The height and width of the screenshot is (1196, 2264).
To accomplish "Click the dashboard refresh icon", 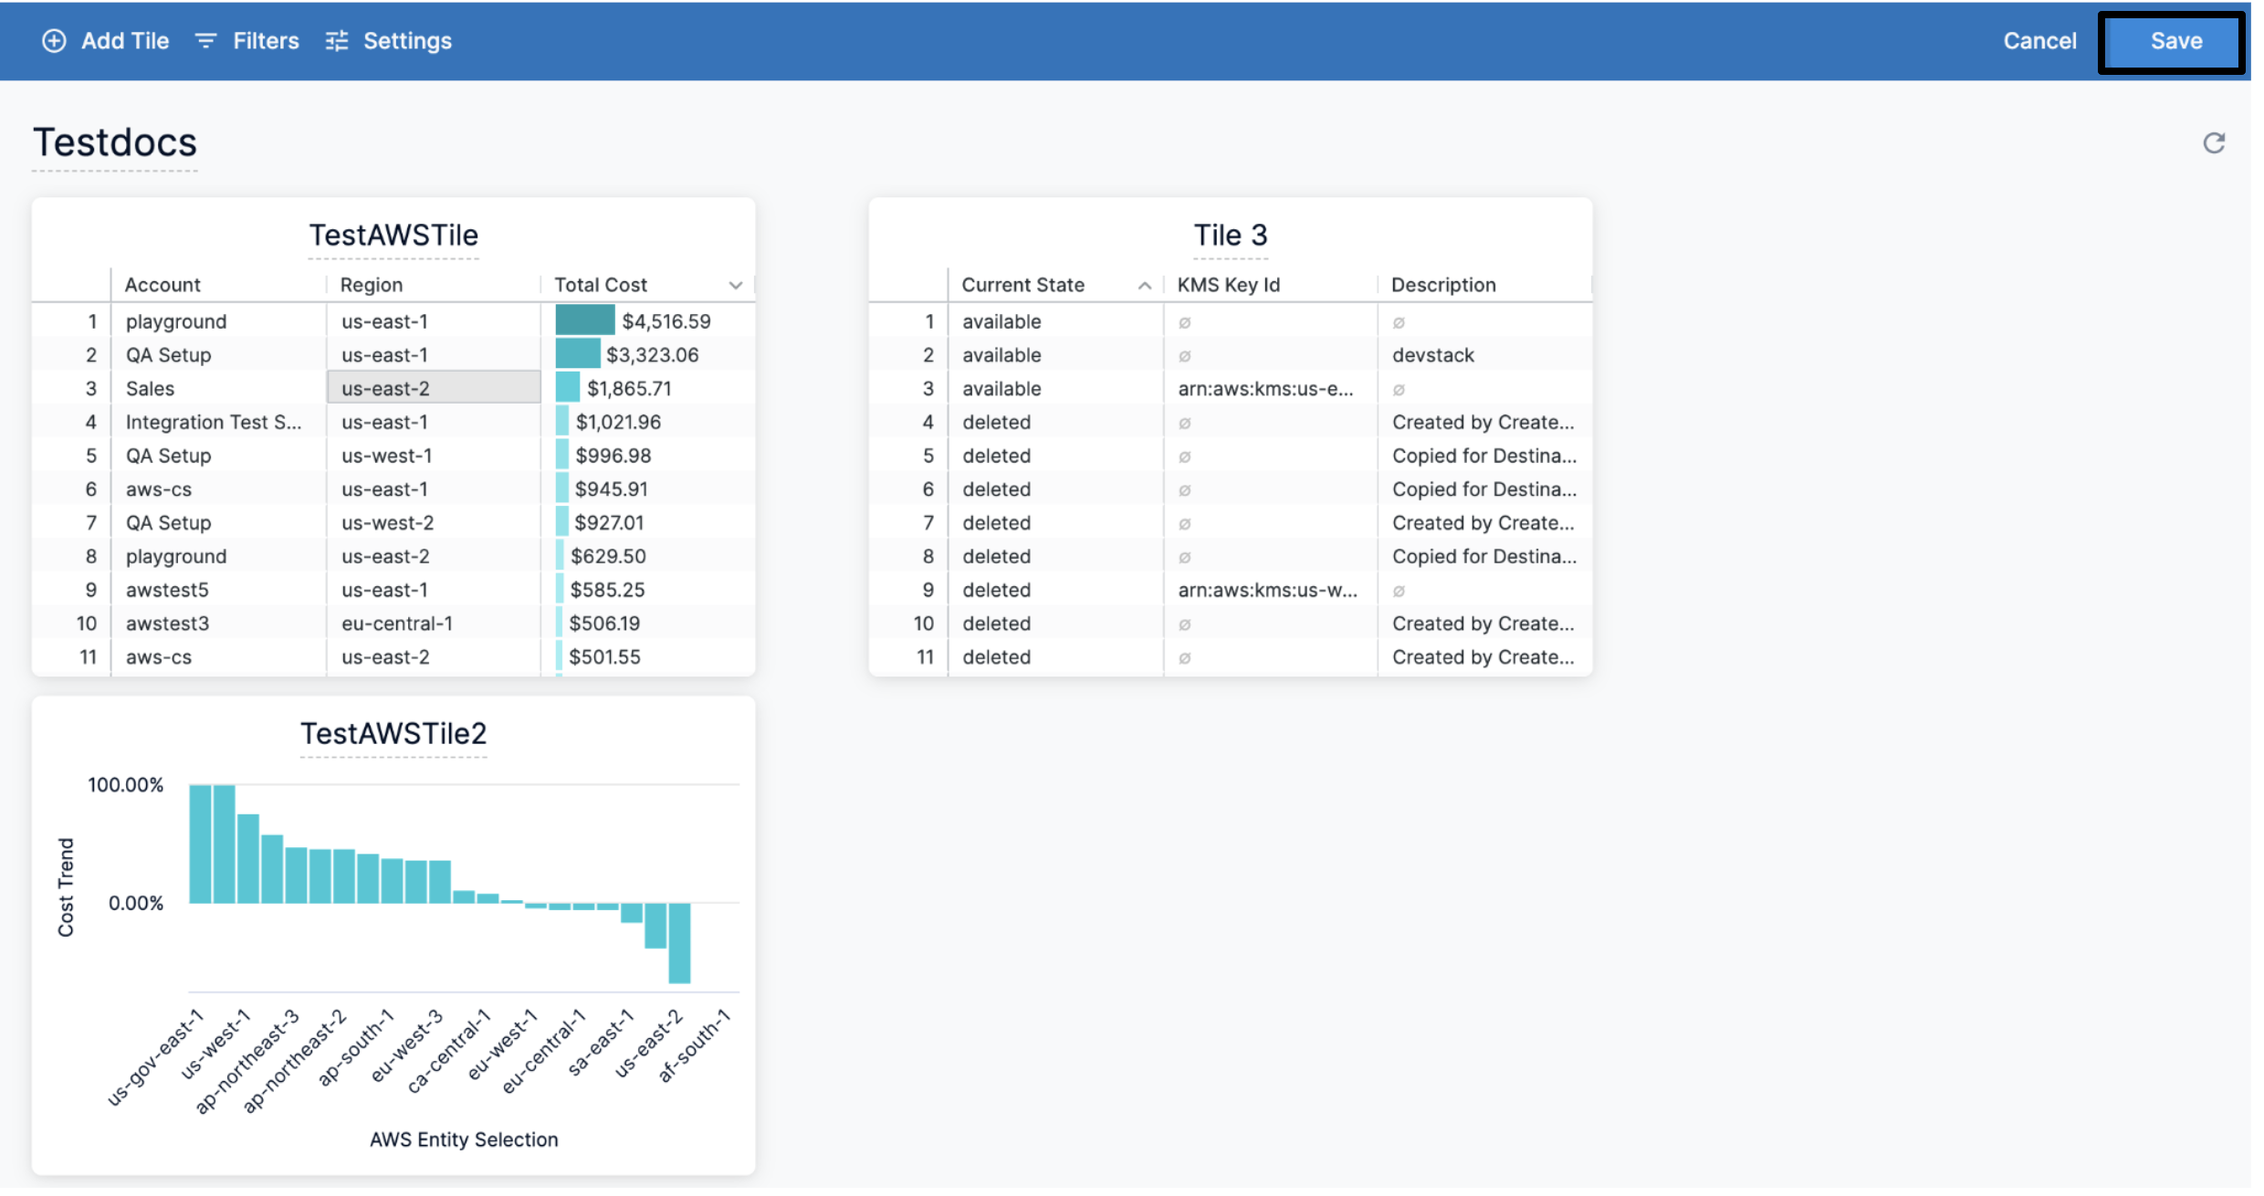I will pyautogui.click(x=2214, y=143).
